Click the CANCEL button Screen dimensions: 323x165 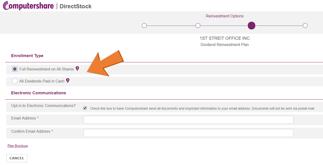coord(17,158)
